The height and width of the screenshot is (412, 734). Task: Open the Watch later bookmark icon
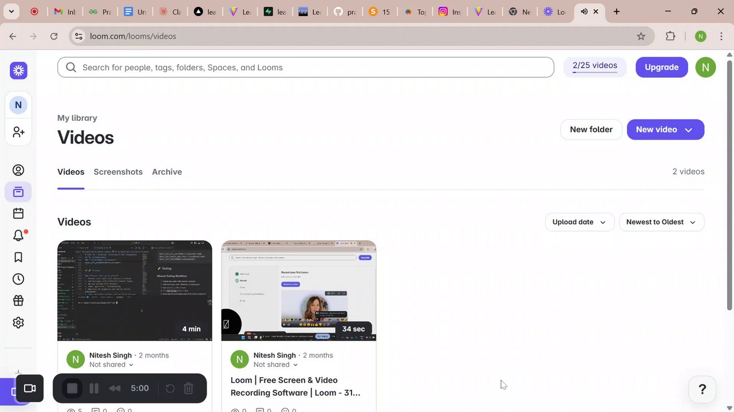pos(18,257)
